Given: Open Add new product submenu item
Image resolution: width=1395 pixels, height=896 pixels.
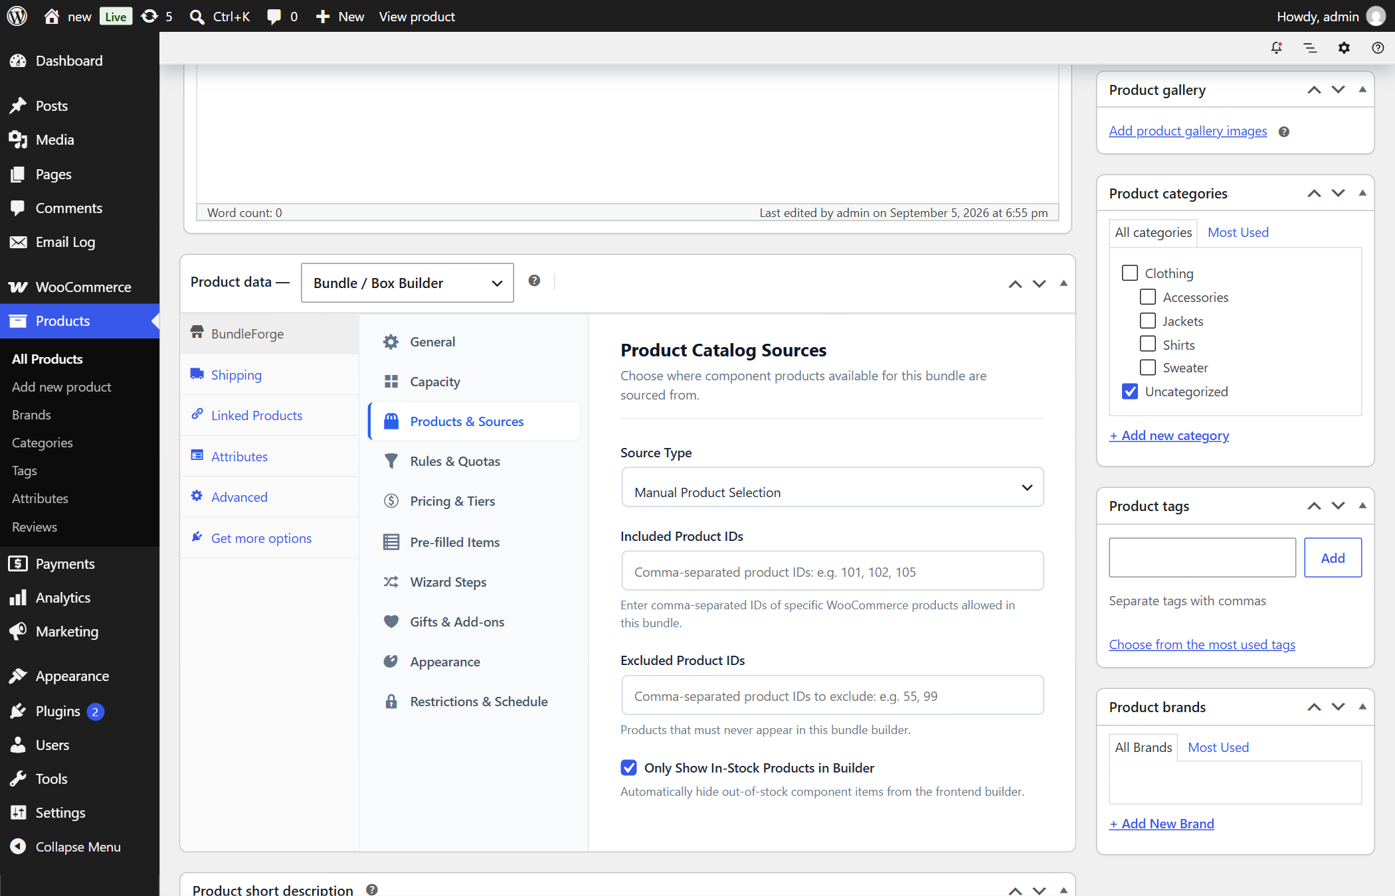Looking at the screenshot, I should (62, 387).
